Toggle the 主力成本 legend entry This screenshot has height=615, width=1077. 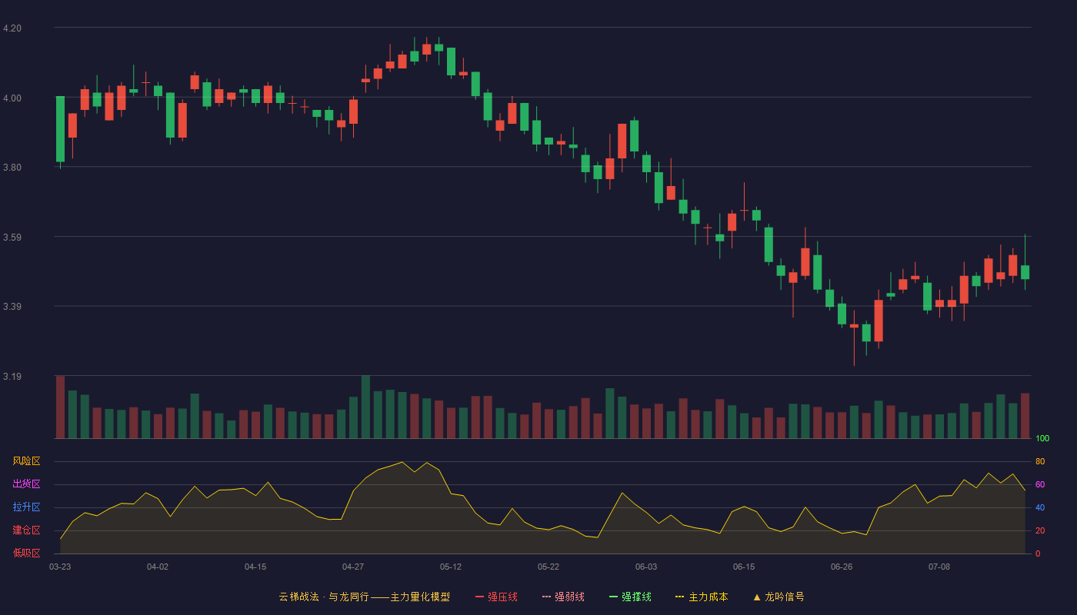[702, 597]
